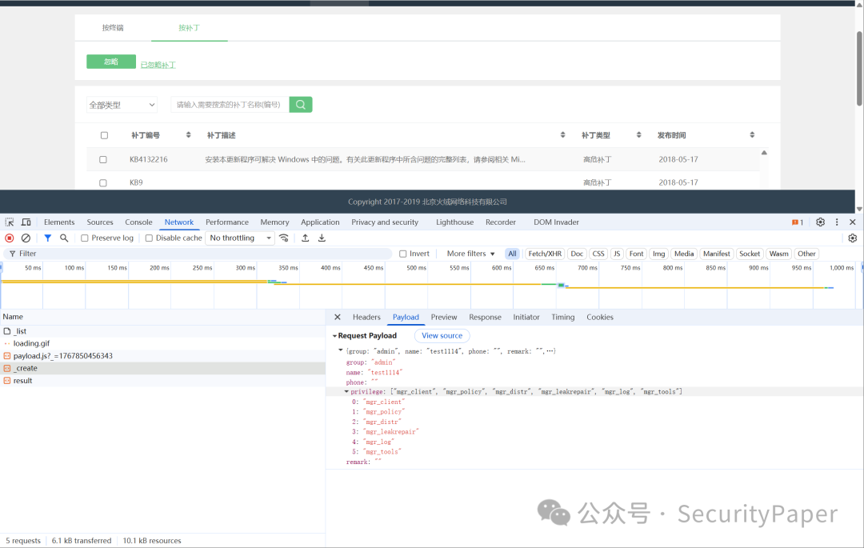Collapse the Request Payload section
This screenshot has width=864, height=548.
tap(334, 336)
